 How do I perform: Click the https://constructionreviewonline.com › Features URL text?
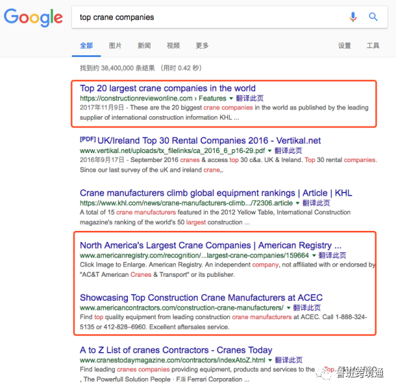click(x=153, y=98)
